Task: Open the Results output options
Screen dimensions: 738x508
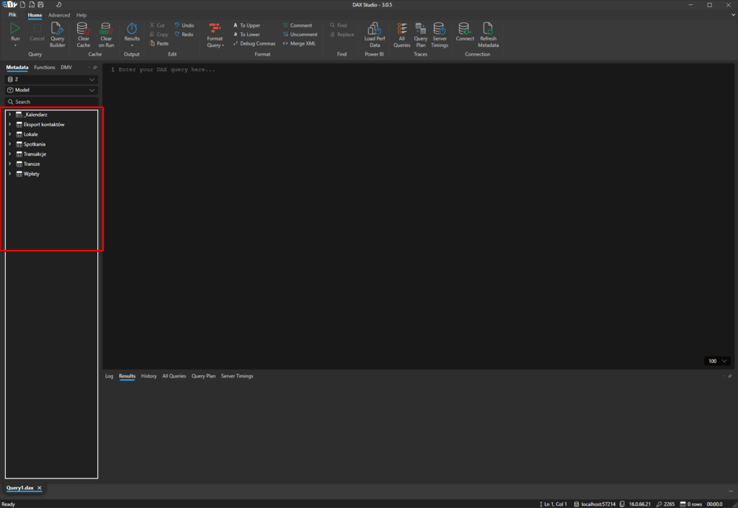Action: tap(132, 35)
